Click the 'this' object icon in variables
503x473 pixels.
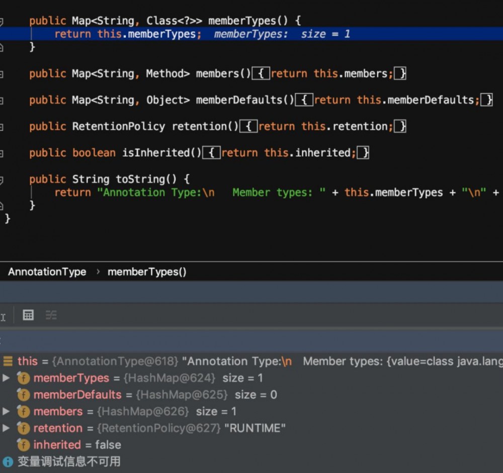(8, 361)
